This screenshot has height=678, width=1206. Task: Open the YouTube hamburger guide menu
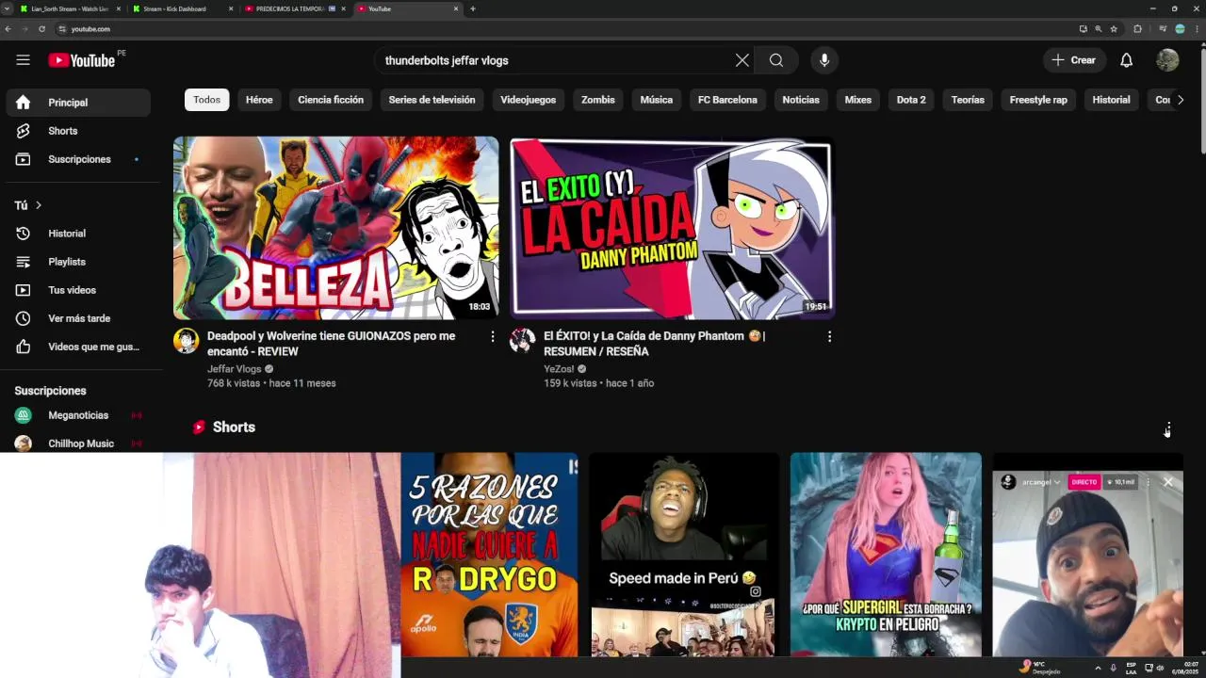click(x=23, y=60)
